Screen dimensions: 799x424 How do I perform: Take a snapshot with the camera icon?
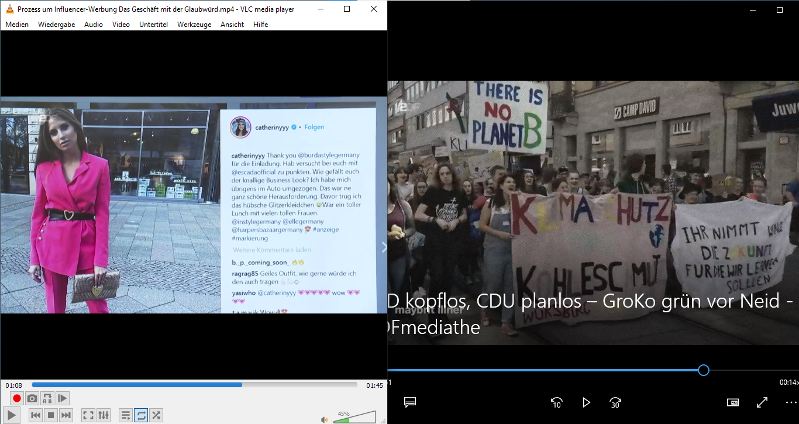pyautogui.click(x=32, y=398)
